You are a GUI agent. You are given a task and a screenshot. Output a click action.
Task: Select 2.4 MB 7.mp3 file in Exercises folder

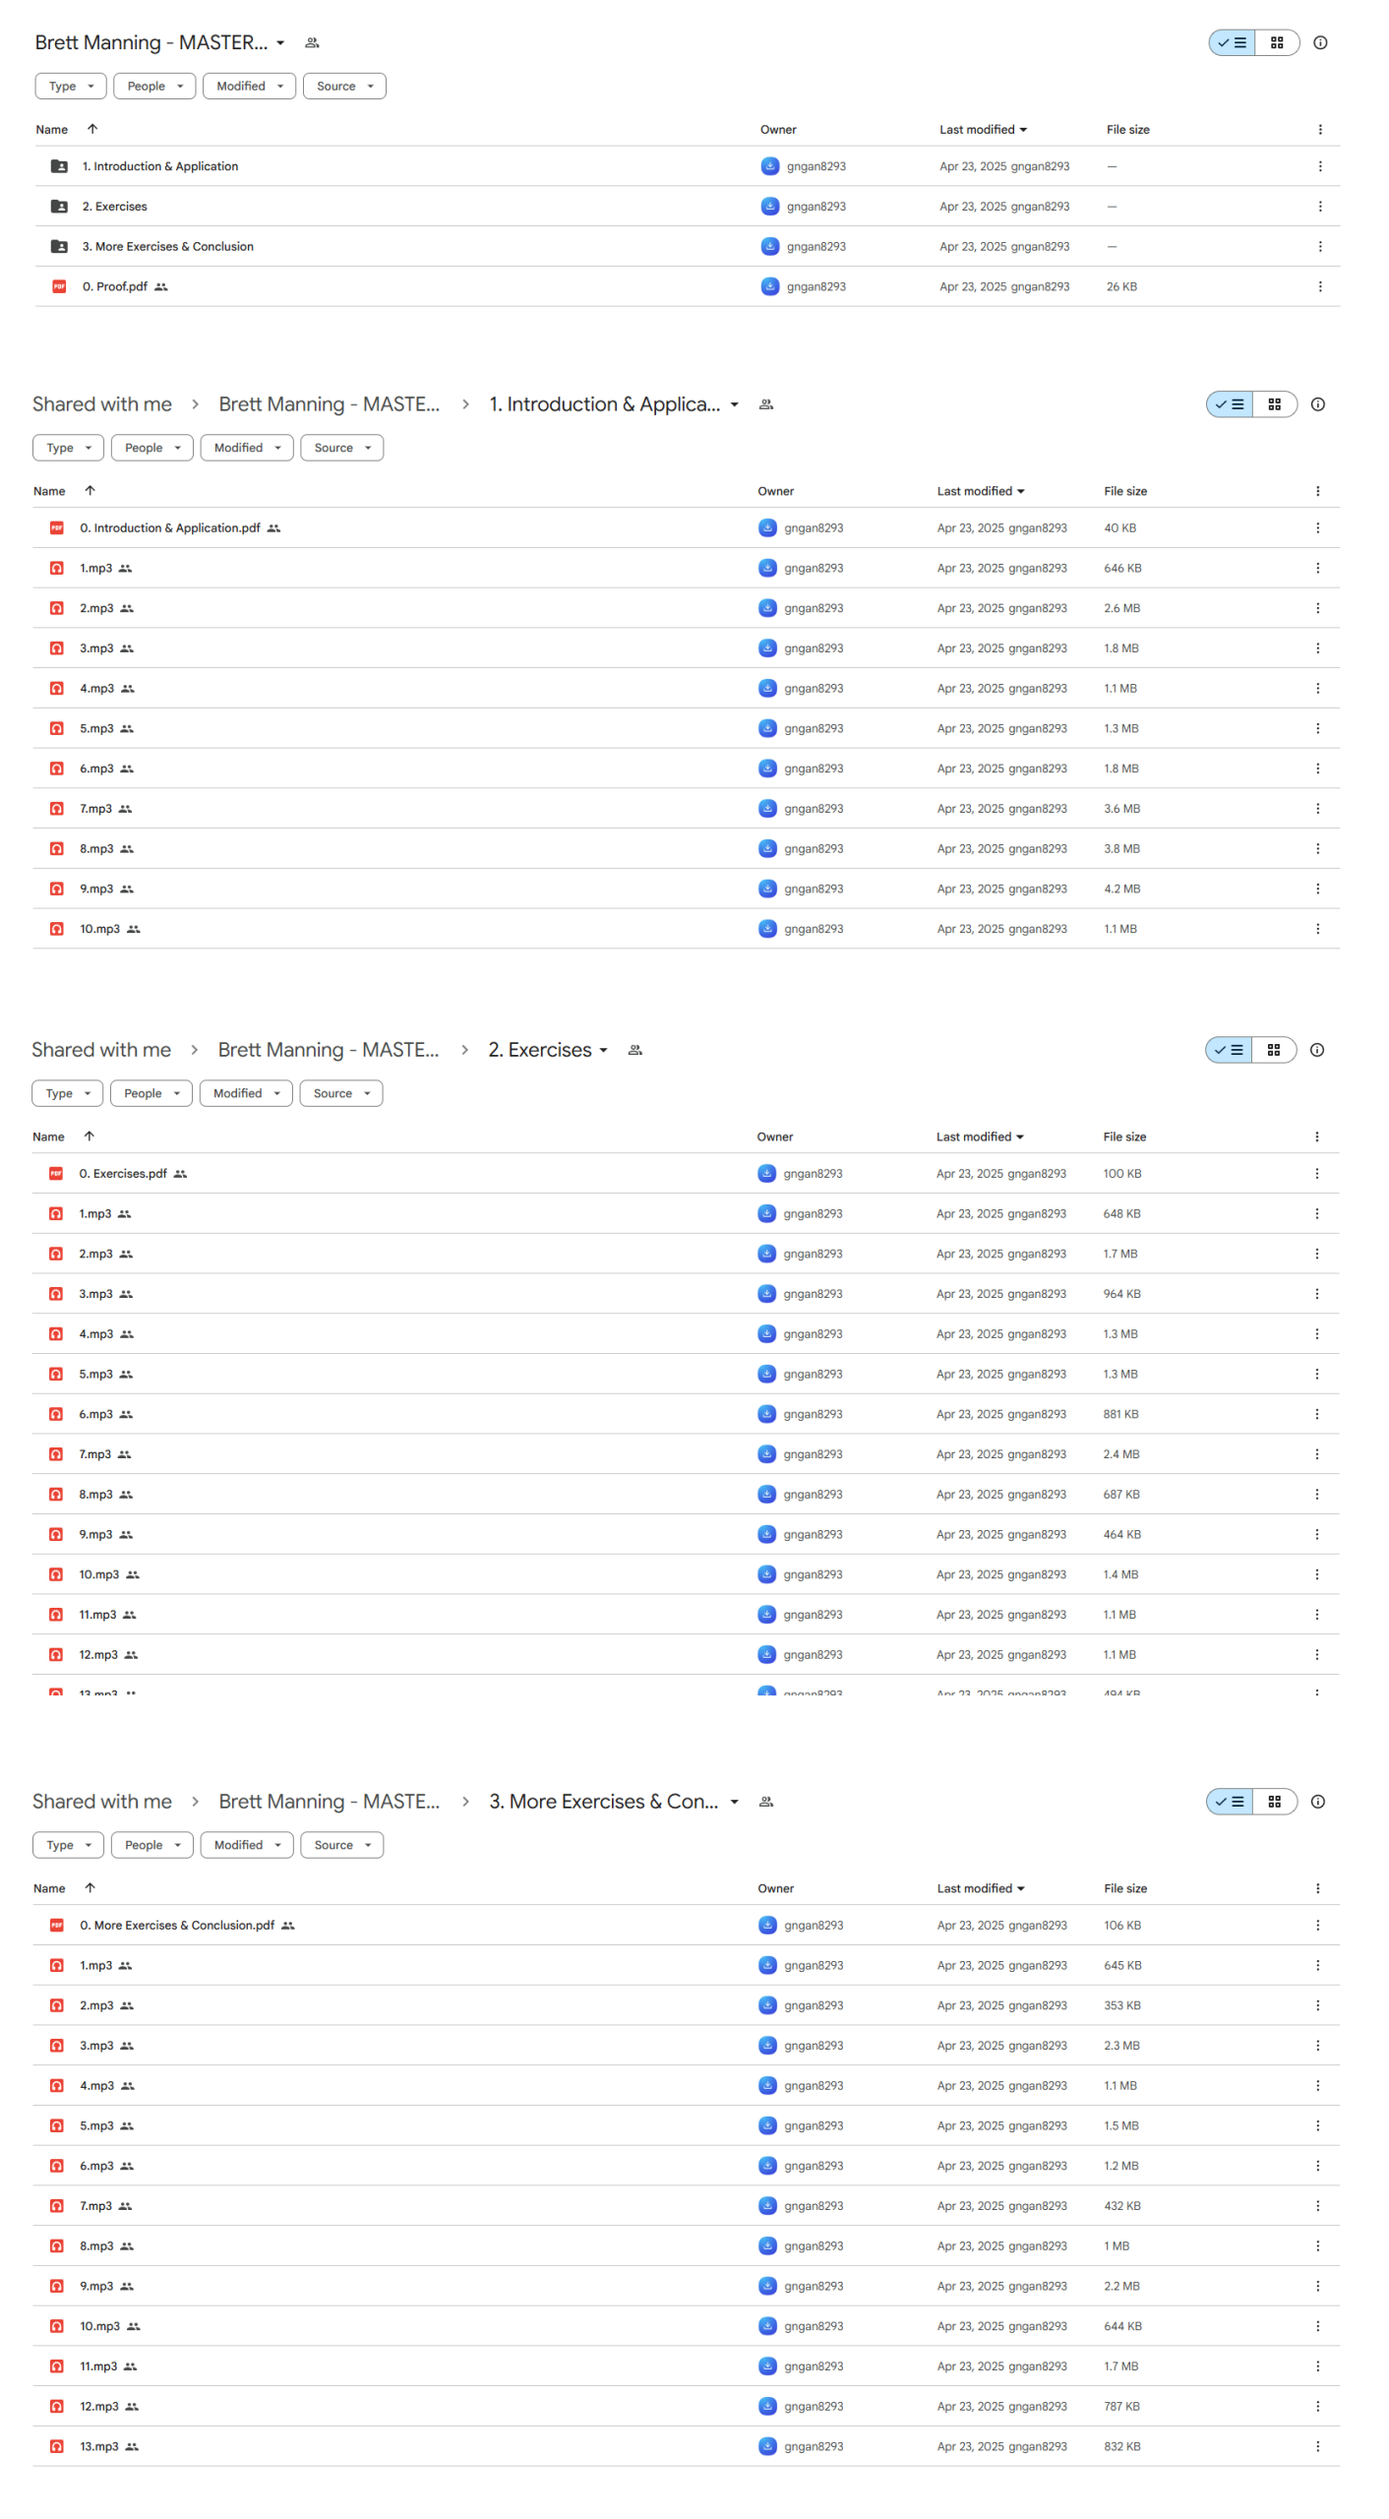click(685, 1454)
